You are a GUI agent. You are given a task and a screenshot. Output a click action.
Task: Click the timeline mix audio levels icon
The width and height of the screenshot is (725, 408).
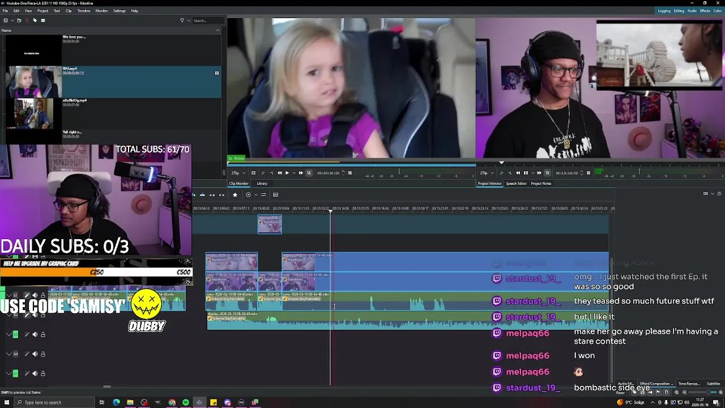coord(263,195)
